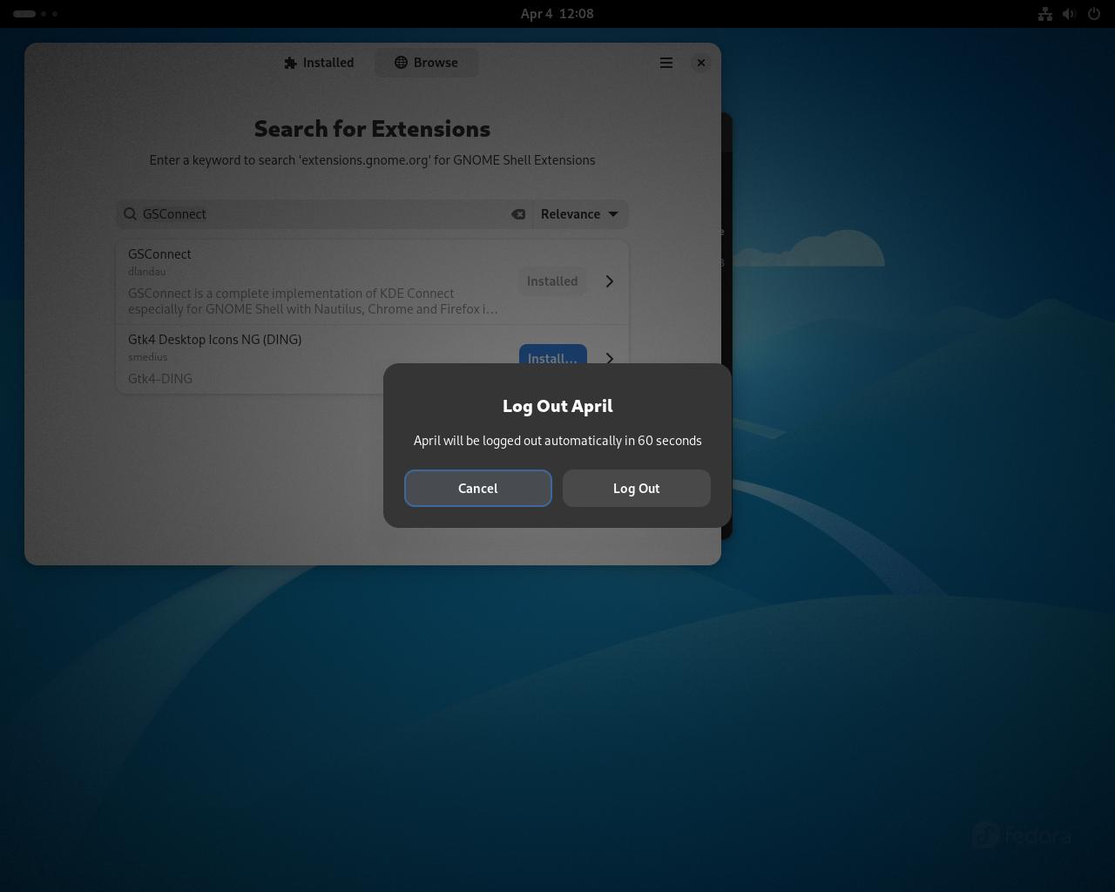The height and width of the screenshot is (892, 1115).
Task: Open the clock and calendar menu
Action: click(557, 14)
